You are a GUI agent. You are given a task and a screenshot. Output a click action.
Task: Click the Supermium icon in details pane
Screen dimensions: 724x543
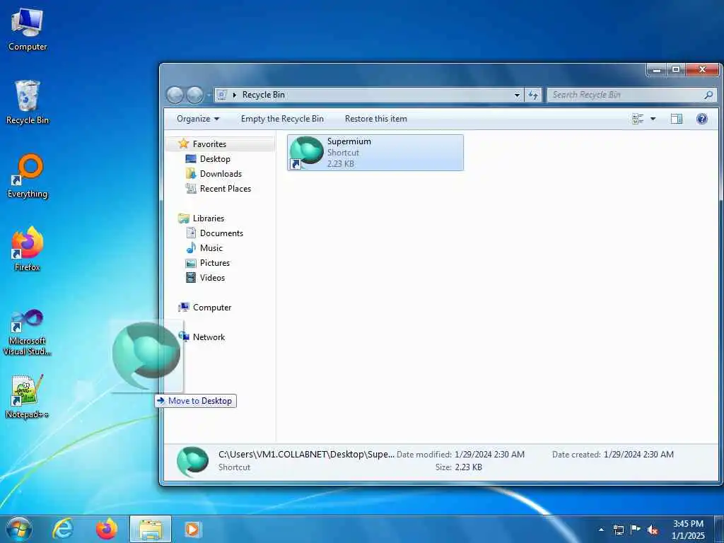(192, 461)
